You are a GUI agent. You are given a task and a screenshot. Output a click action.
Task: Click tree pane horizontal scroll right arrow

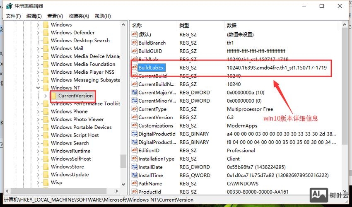click(116, 191)
